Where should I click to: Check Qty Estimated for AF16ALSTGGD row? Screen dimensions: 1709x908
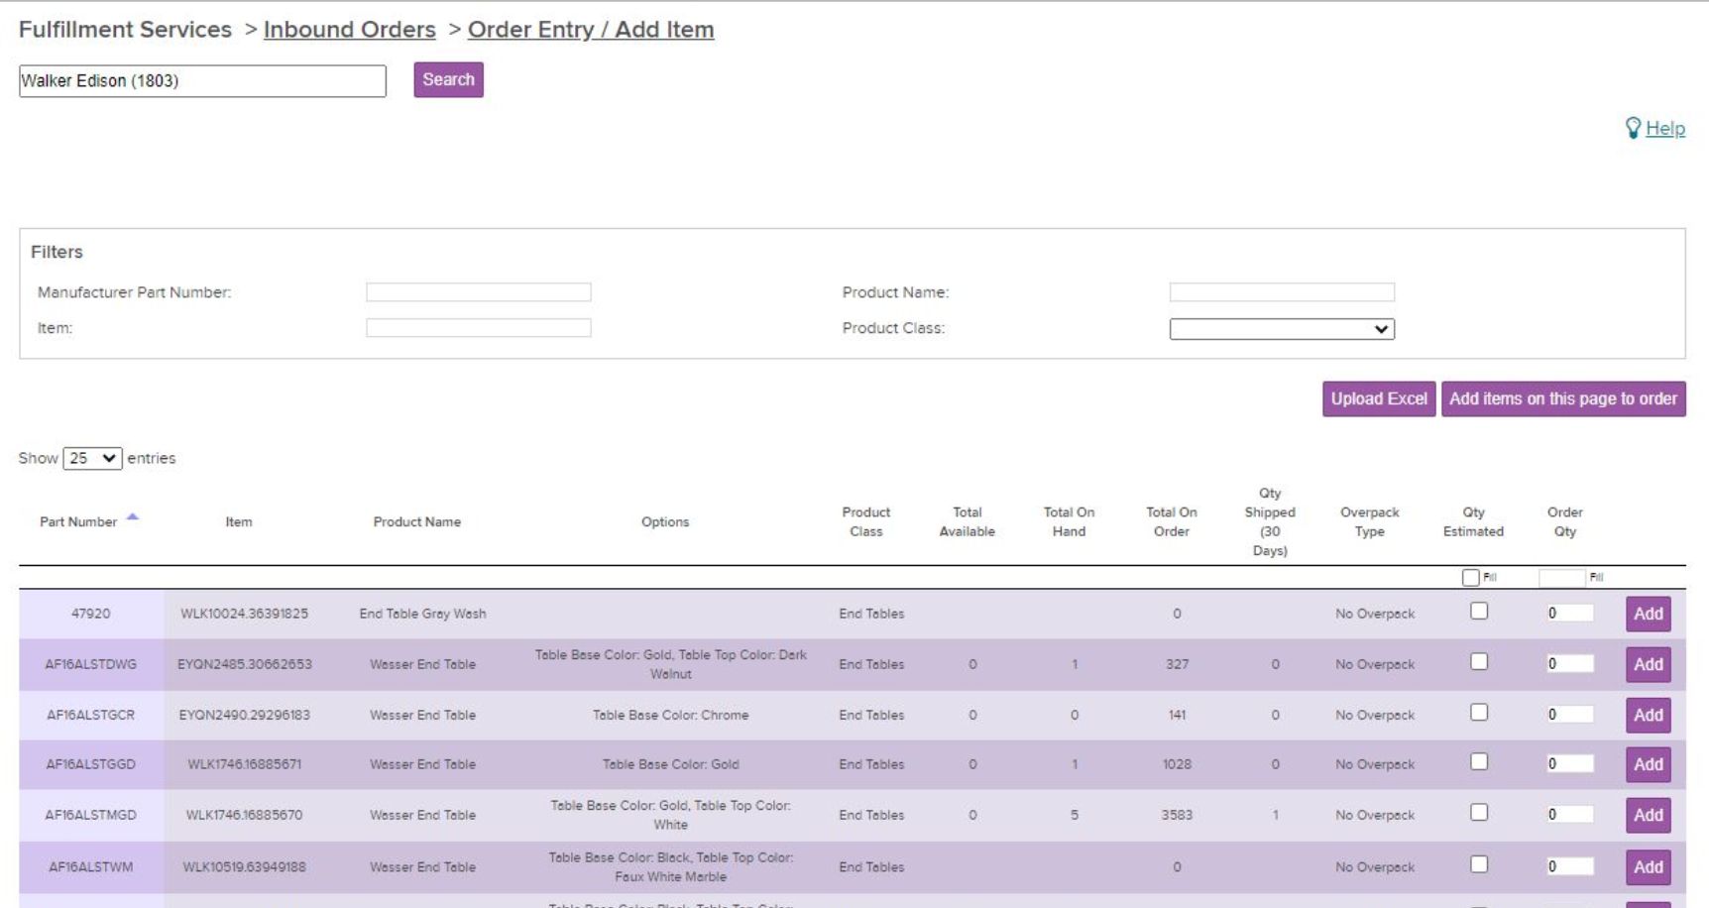click(1479, 761)
